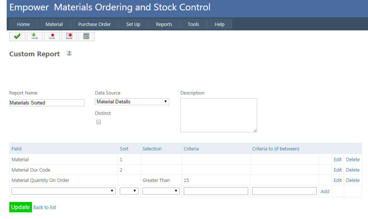Follow the Back to list link
This screenshot has height=219, width=368.
pos(45,207)
